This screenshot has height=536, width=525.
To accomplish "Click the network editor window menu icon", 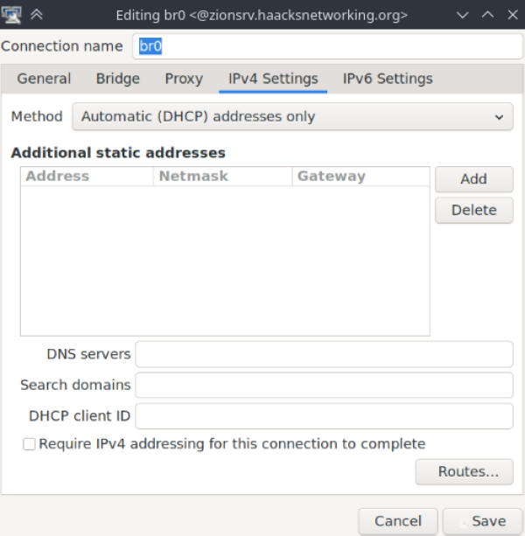I will tap(11, 15).
